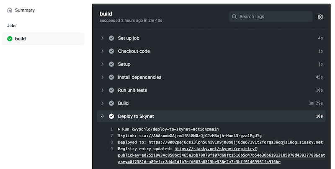Open the Summary page in sidebar
Screen dimensions: 335x169
(25, 10)
